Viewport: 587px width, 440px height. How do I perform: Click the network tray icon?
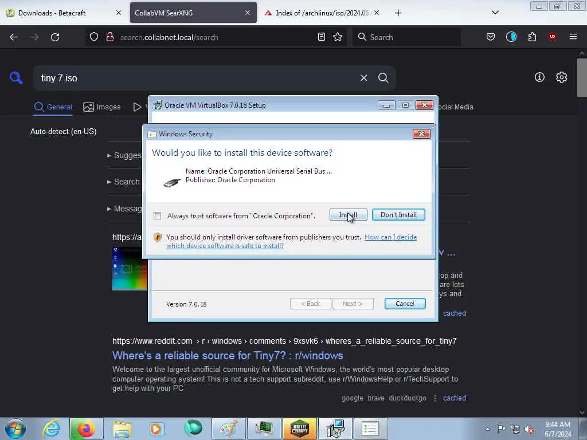(x=515, y=429)
